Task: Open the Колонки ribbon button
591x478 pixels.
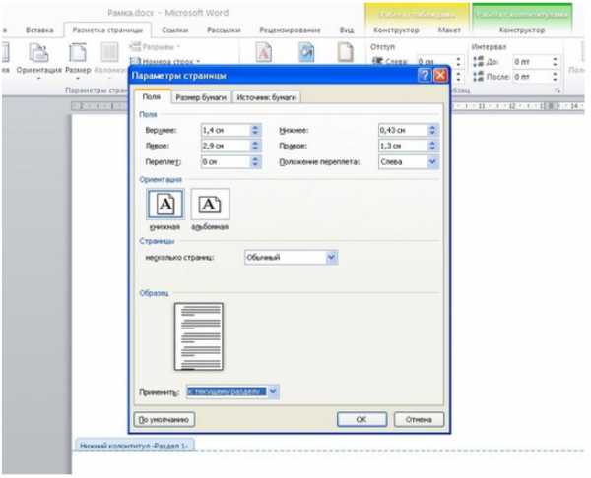Action: (x=109, y=60)
